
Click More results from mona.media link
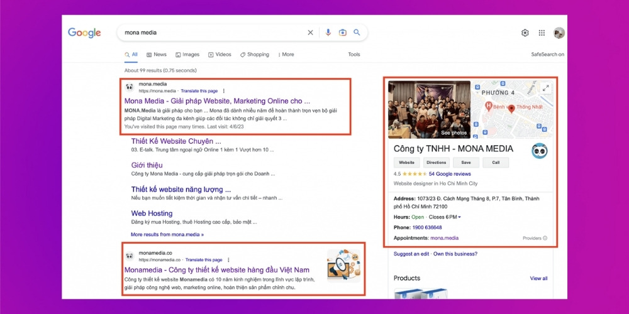[x=167, y=234]
